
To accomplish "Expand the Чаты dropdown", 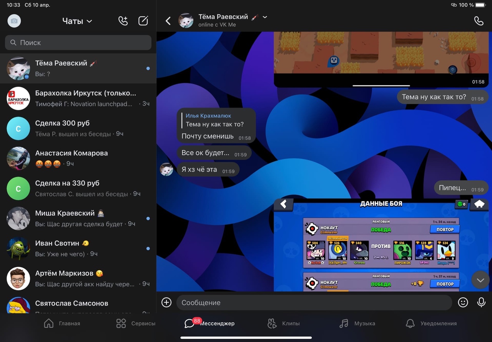I will point(77,21).
